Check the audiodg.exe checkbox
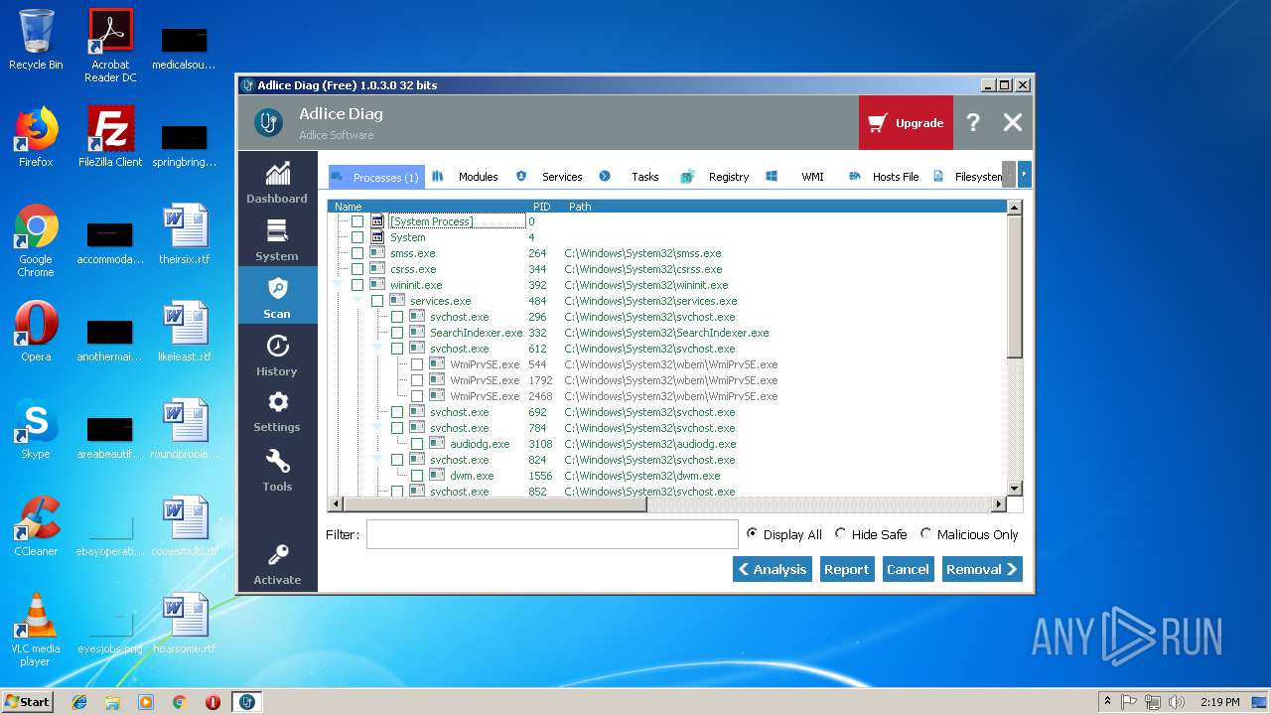 pos(417,444)
